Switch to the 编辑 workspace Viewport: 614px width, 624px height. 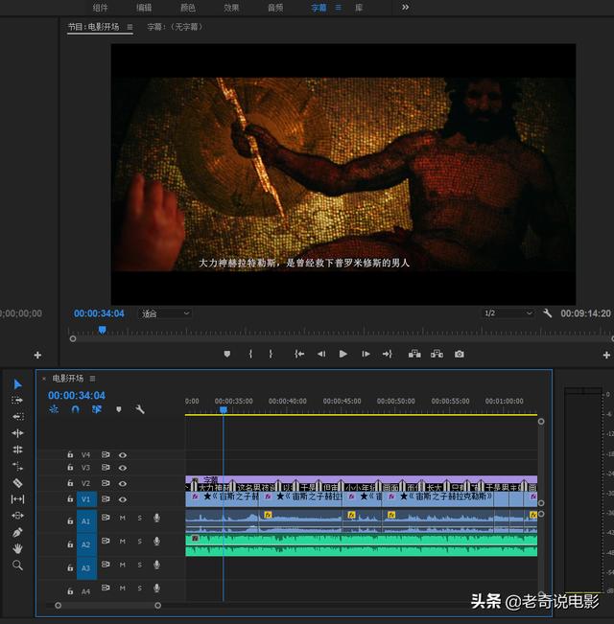[144, 8]
